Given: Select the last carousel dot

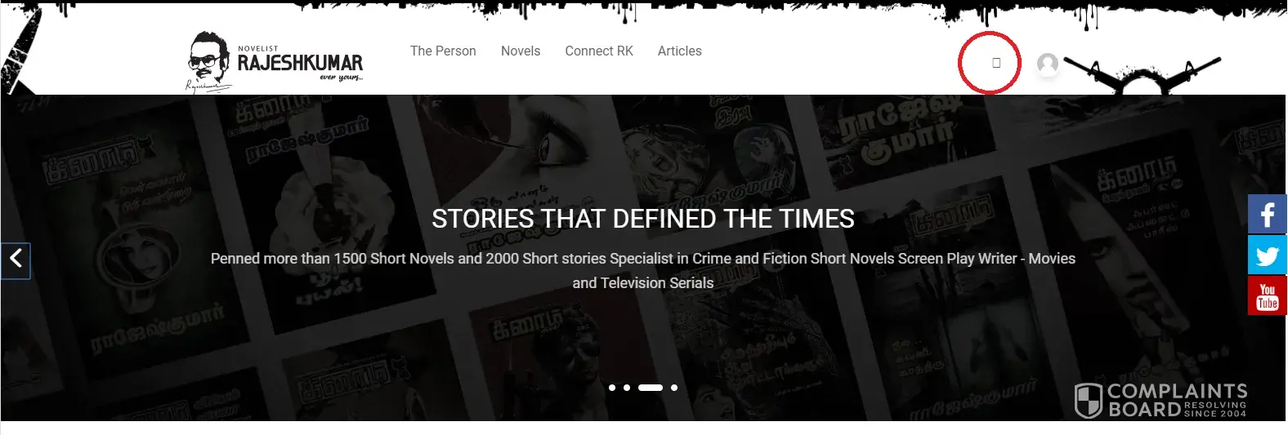Looking at the screenshot, I should click(674, 388).
